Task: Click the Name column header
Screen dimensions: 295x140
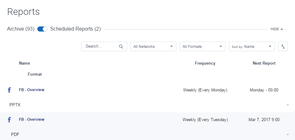Action: (24, 63)
